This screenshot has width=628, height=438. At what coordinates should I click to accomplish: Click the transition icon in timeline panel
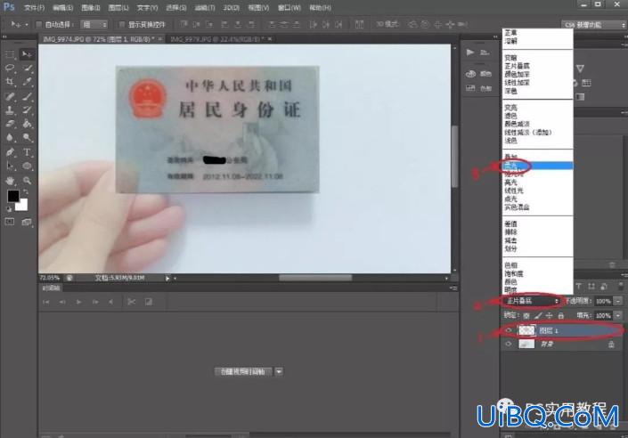148,302
